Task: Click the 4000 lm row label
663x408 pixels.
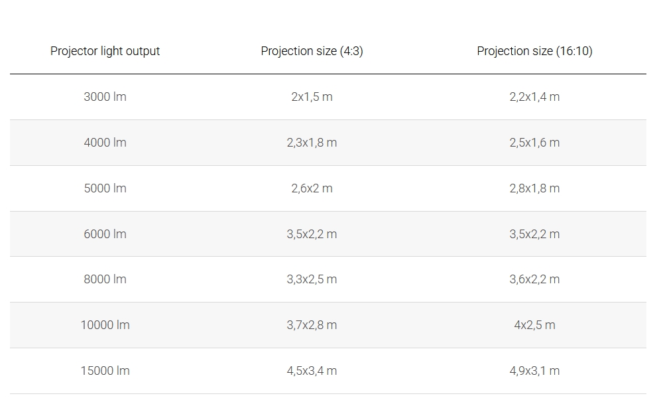Action: 105,143
